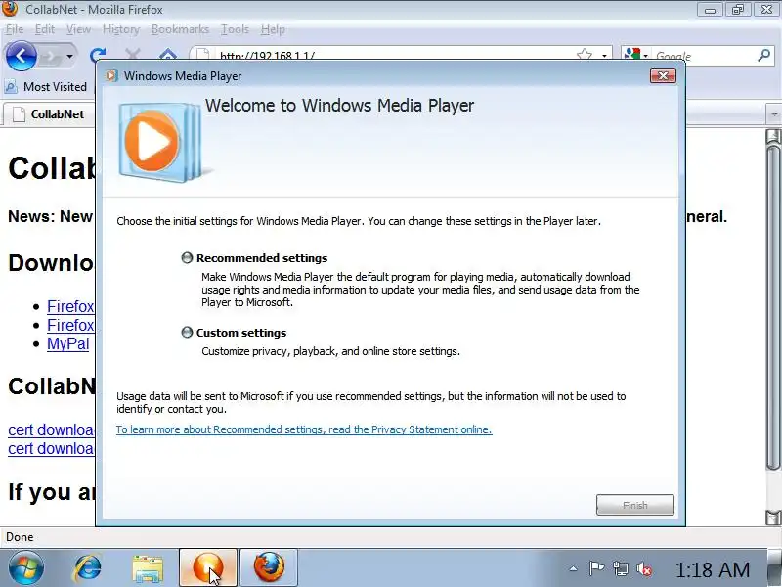Open the list all tabs dropdown

pyautogui.click(x=774, y=114)
